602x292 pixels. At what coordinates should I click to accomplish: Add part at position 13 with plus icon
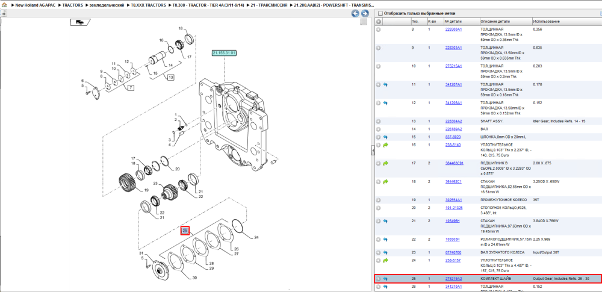379,121
